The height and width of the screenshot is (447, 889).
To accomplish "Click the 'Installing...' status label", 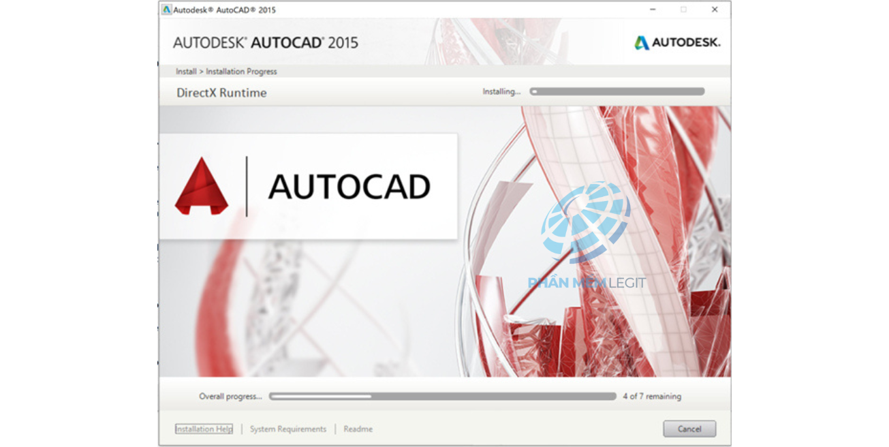I will point(501,92).
